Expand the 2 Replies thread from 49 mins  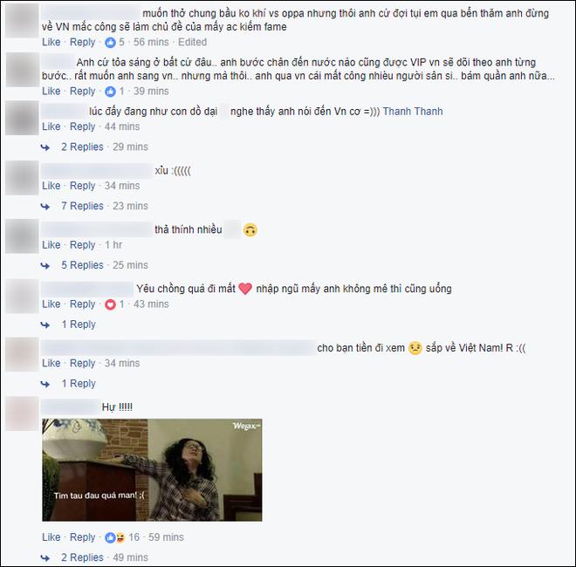click(82, 557)
